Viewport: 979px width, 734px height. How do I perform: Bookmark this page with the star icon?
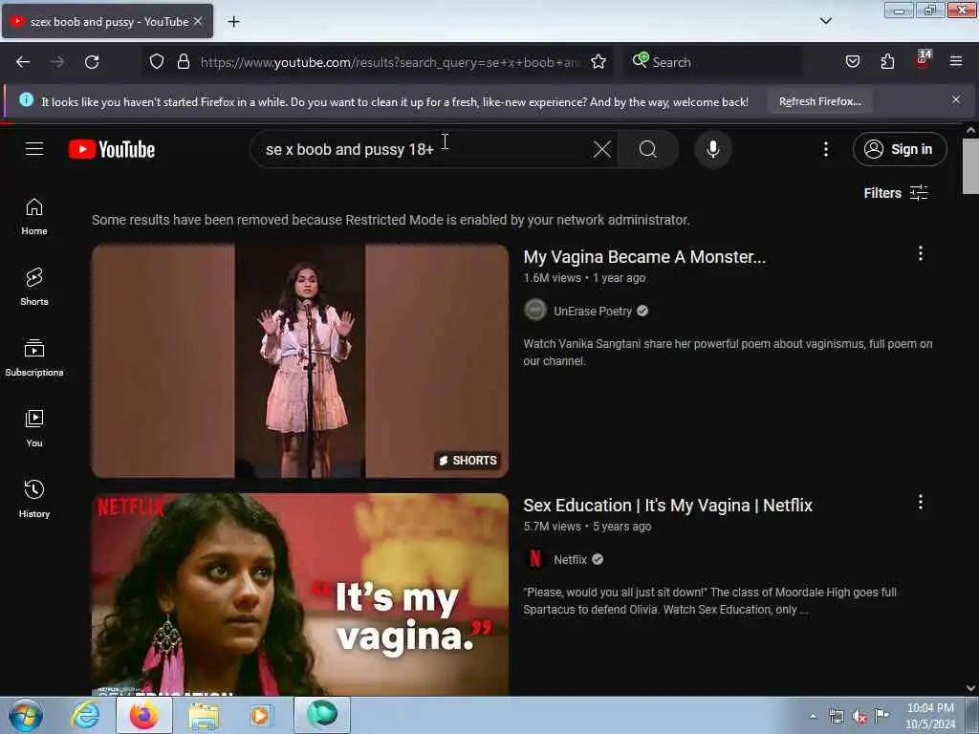click(598, 62)
